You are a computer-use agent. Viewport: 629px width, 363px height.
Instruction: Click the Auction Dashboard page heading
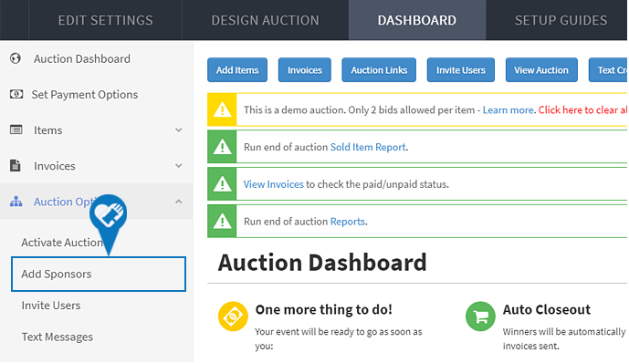point(322,263)
